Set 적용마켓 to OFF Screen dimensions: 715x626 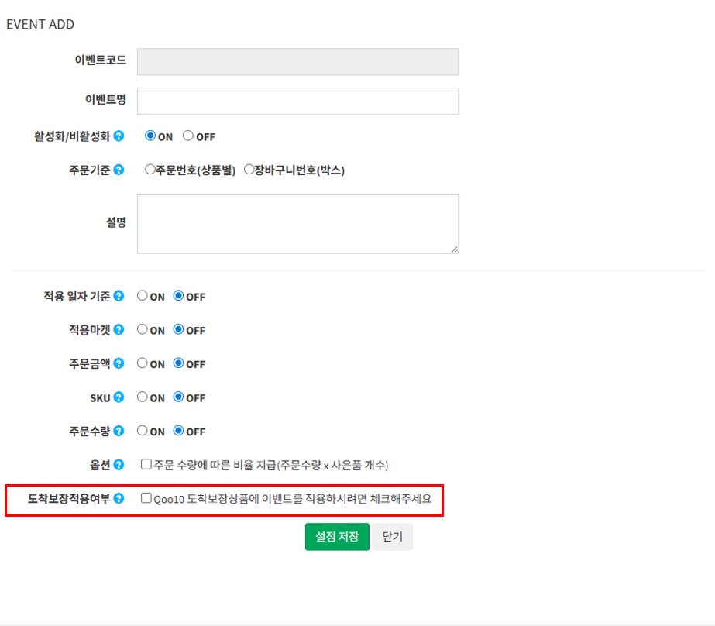click(x=178, y=329)
